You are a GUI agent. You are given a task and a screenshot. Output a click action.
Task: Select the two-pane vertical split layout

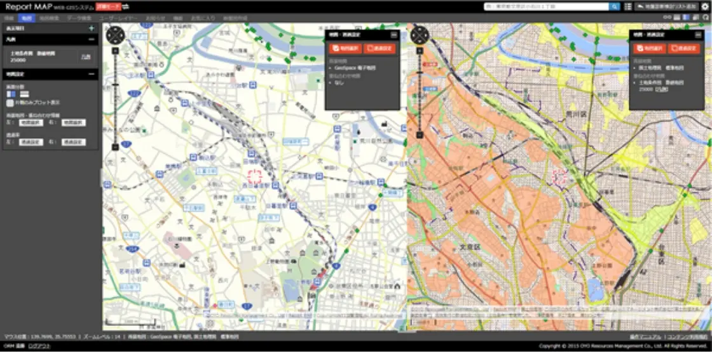(x=10, y=93)
